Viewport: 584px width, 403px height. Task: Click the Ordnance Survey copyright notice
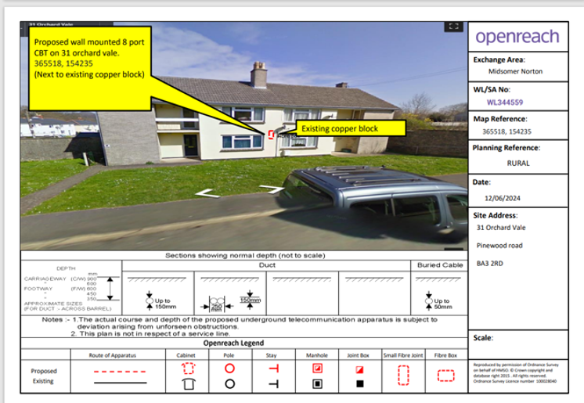516,372
